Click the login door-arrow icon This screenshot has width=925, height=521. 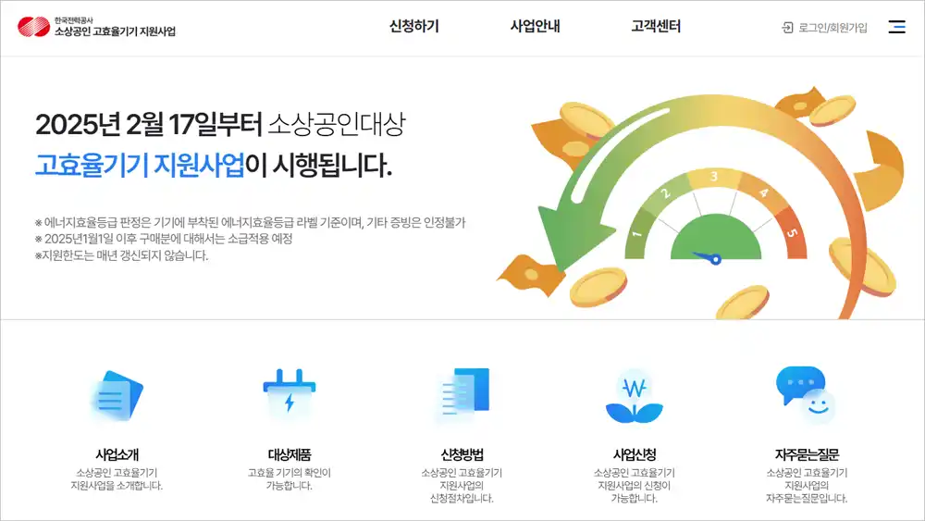787,28
